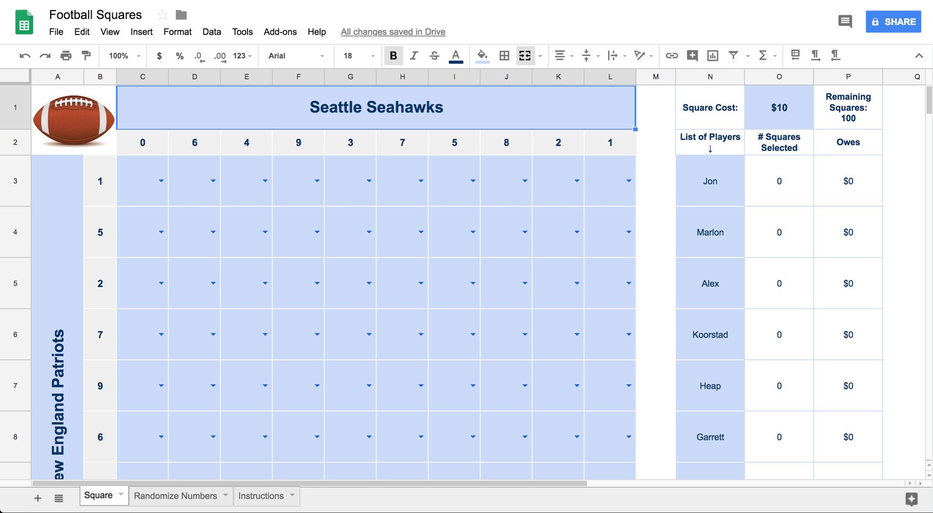
Task: Click the Filter funnel icon
Action: click(x=733, y=55)
